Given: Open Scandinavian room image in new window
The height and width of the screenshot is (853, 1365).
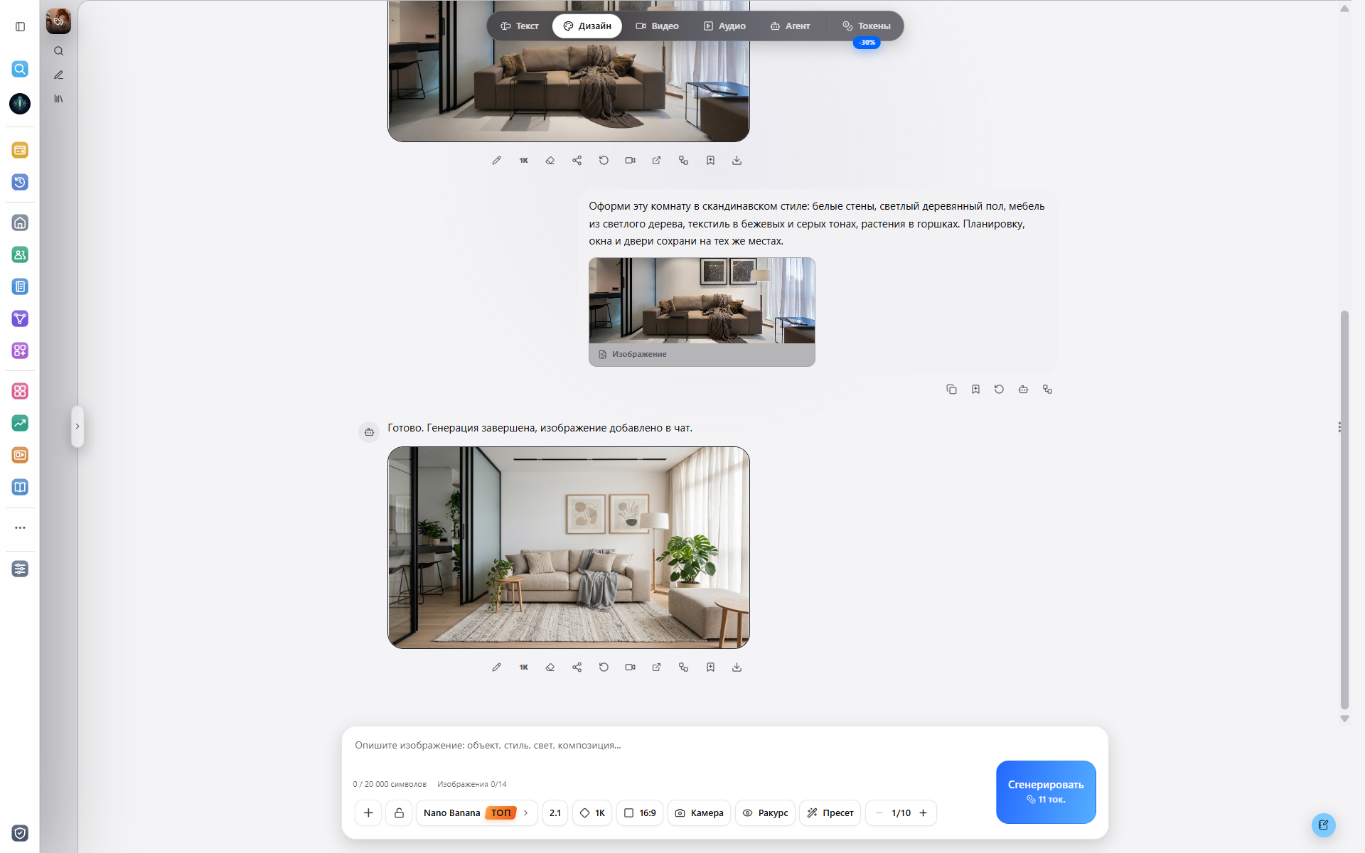Looking at the screenshot, I should 656,667.
